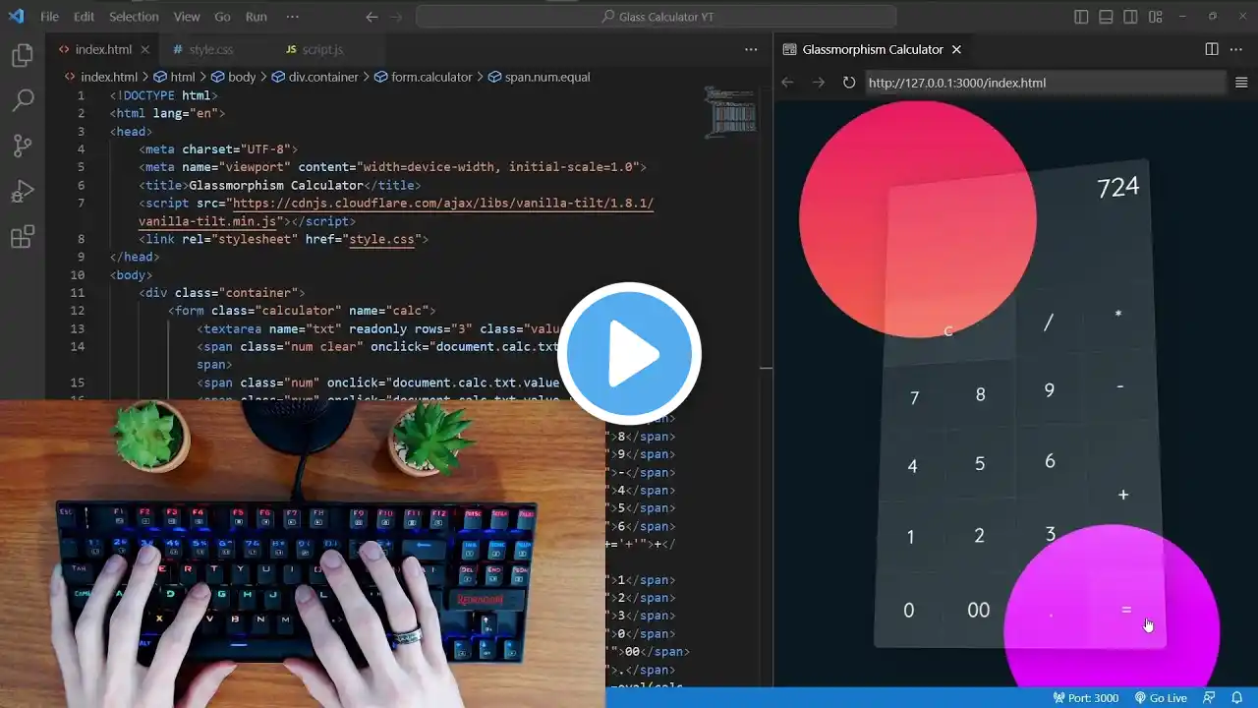Open the Go menu

pos(222,17)
